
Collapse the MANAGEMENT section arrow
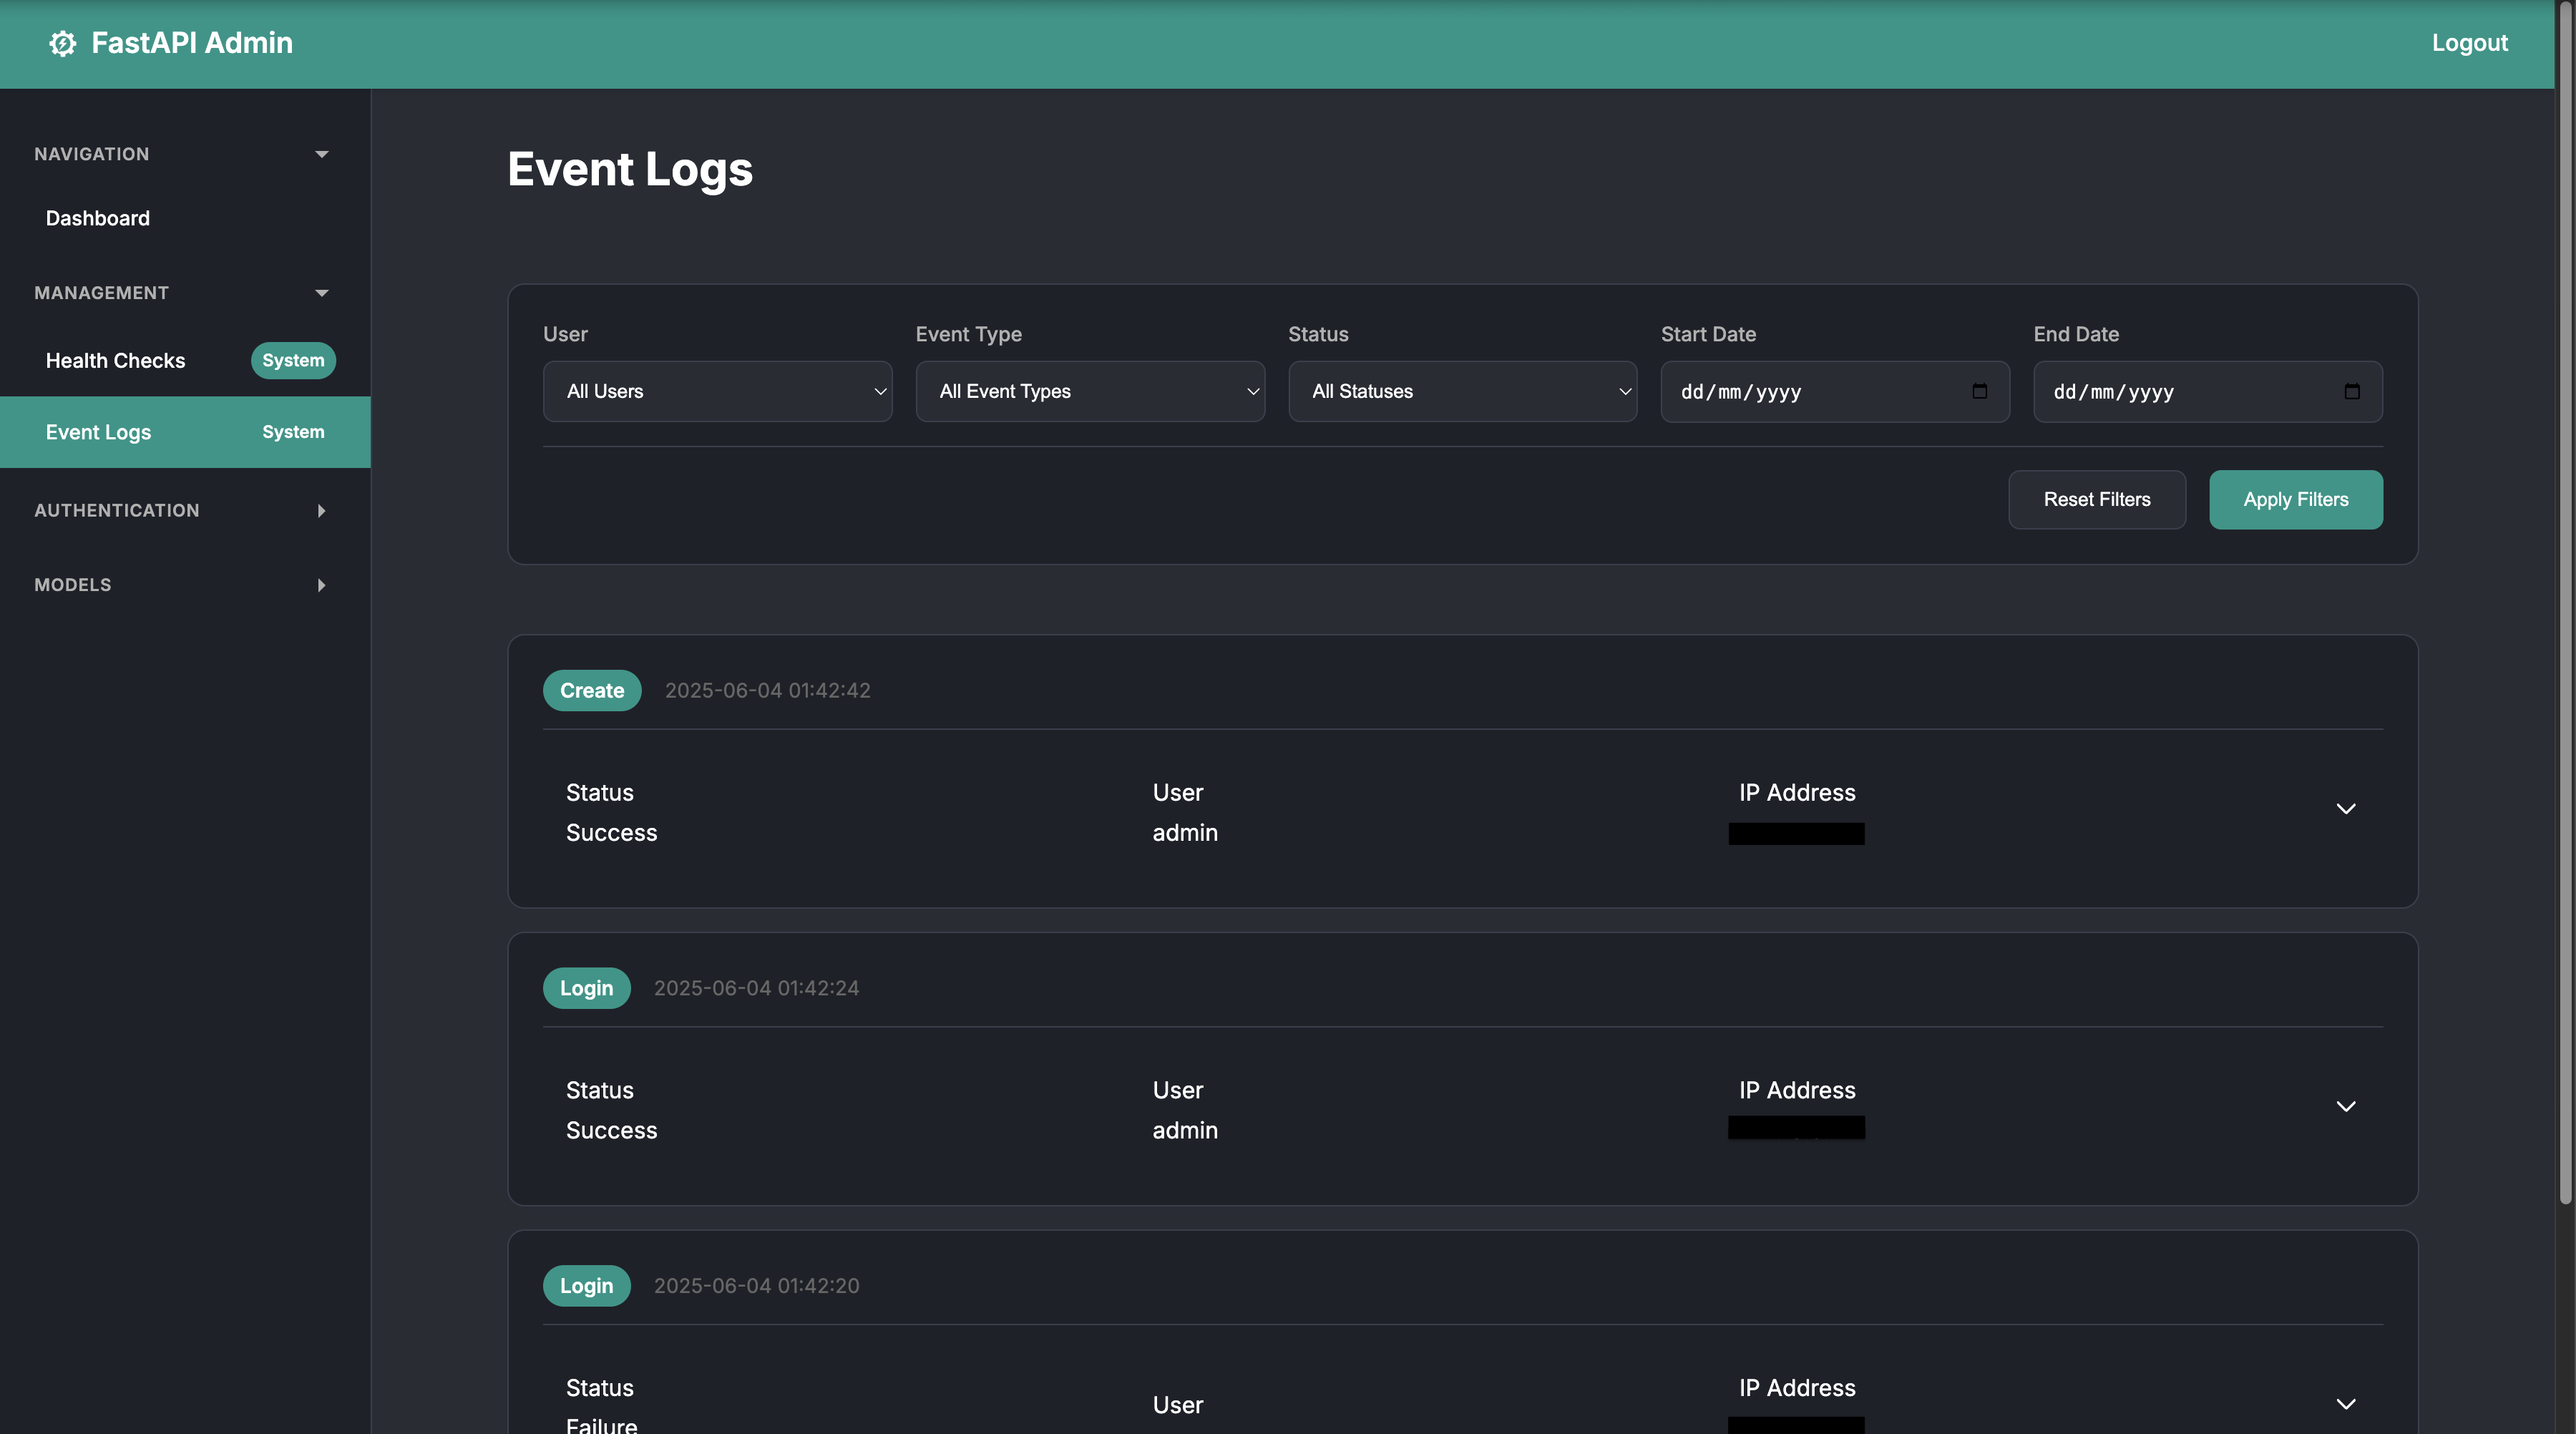[x=322, y=293]
